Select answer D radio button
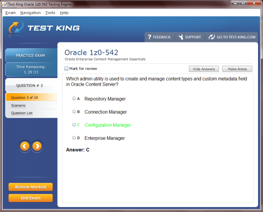This screenshot has width=263, height=212. click(74, 138)
